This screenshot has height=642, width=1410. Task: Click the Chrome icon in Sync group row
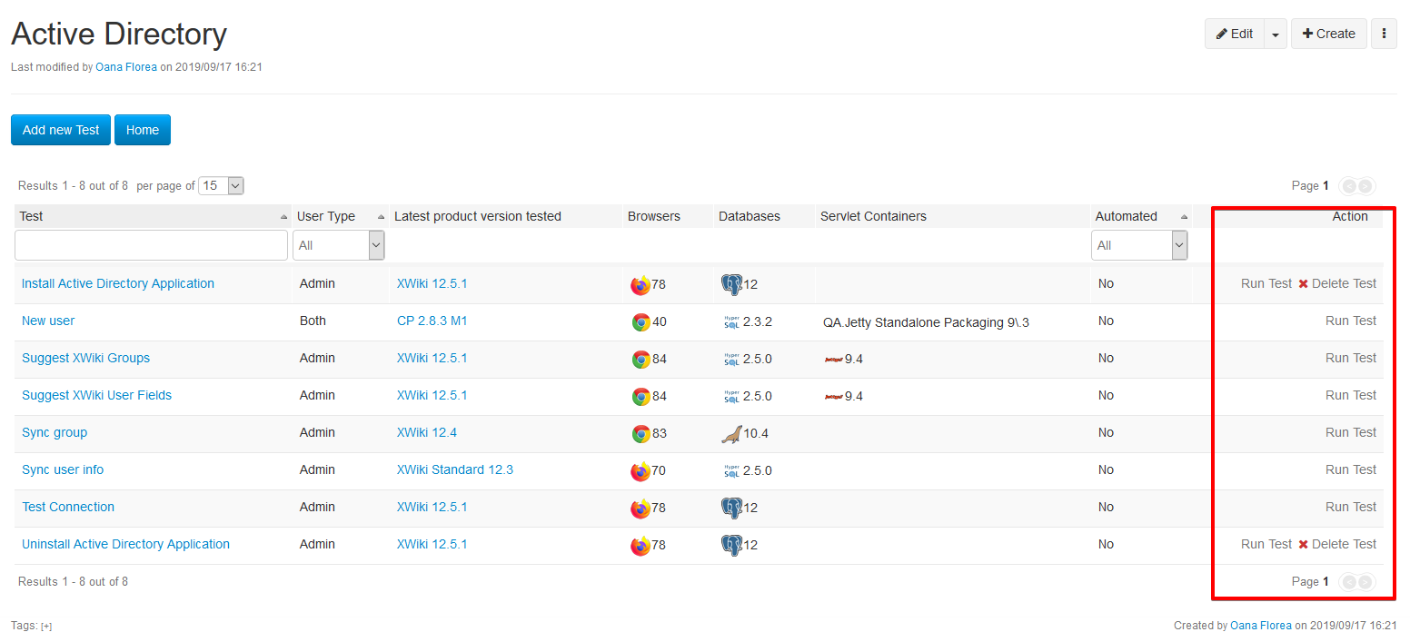point(641,433)
